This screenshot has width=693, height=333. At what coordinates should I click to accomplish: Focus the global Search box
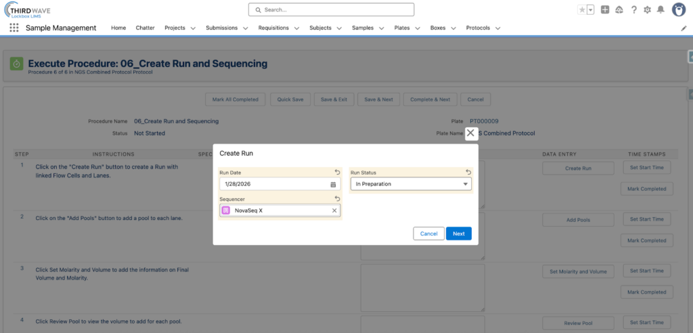coord(331,9)
